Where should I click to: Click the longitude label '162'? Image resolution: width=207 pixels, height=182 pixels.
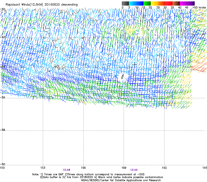pyautogui.click(x=164, y=168)
